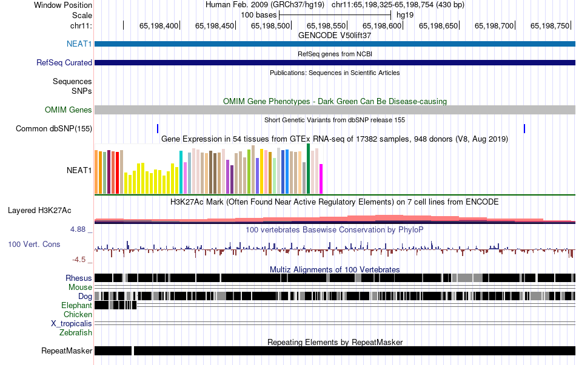Select the Mouse alignment row label

point(80,288)
